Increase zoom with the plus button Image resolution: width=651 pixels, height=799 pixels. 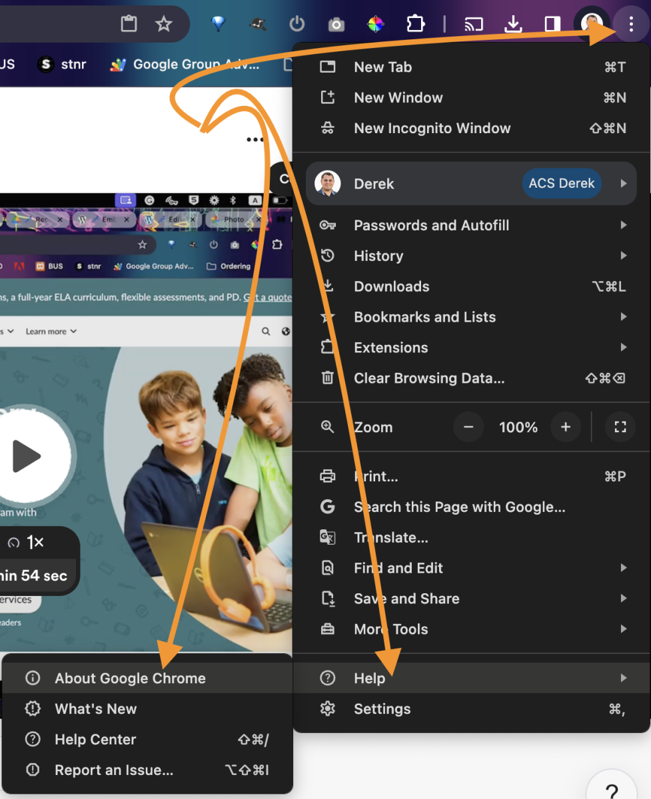pos(566,427)
